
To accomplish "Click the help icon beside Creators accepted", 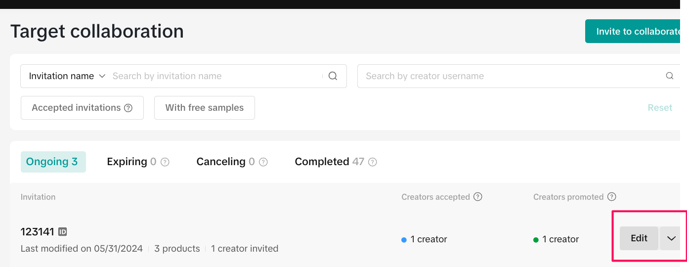I will [x=477, y=197].
